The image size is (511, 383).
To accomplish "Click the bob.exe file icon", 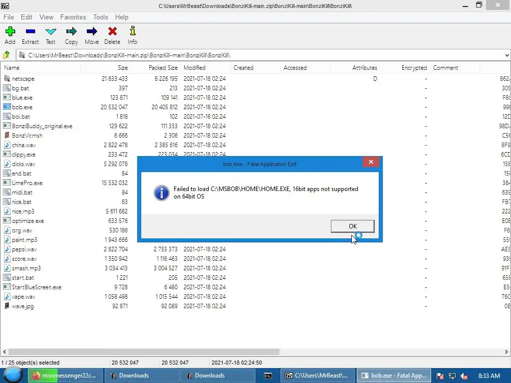I will point(7,107).
